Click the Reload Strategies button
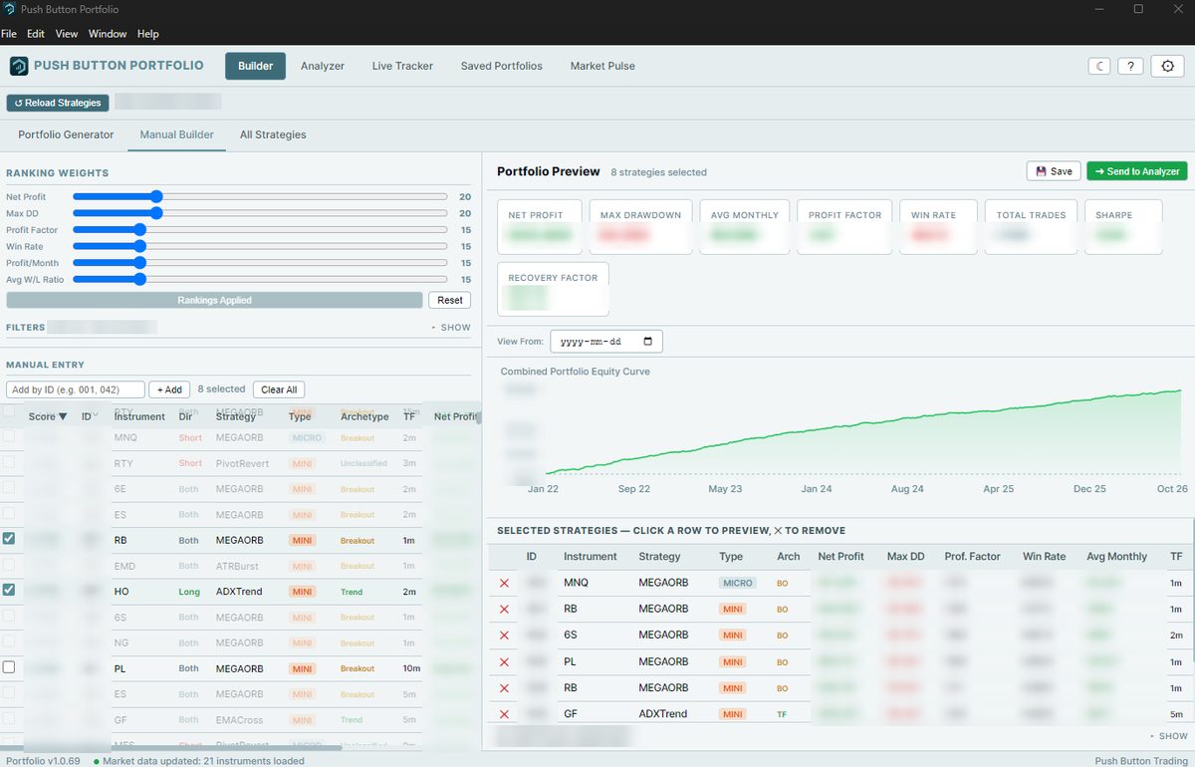Image resolution: width=1195 pixels, height=767 pixels. click(58, 103)
